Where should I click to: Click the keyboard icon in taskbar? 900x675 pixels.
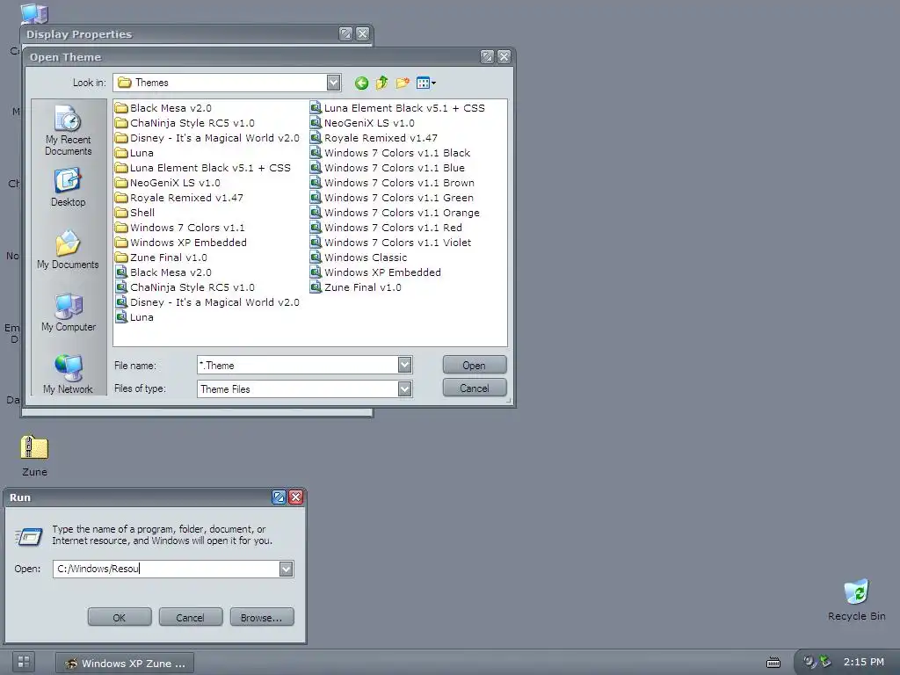tap(773, 663)
